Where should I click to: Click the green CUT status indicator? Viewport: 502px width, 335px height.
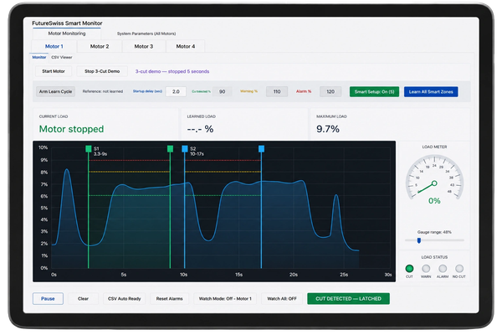[409, 268]
